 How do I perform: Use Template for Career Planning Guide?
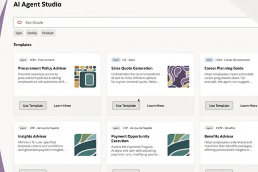click(219, 106)
